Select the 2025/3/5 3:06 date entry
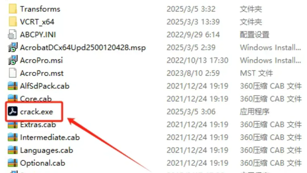The width and height of the screenshot is (307, 173). (x=191, y=112)
